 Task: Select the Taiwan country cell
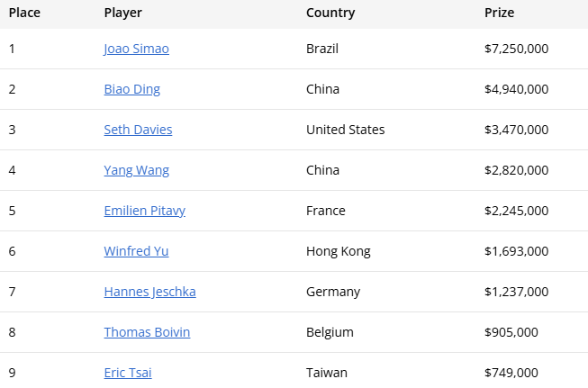(327, 373)
